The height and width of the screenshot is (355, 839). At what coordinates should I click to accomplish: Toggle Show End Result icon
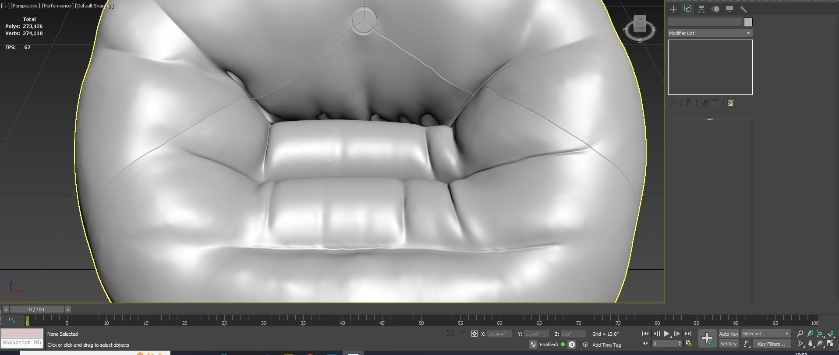tap(688, 103)
